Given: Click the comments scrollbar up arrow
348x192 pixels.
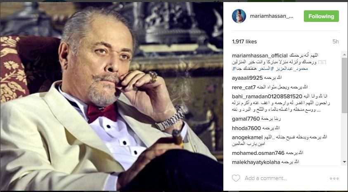Looking at the screenshot, I should pyautogui.click(x=344, y=54).
